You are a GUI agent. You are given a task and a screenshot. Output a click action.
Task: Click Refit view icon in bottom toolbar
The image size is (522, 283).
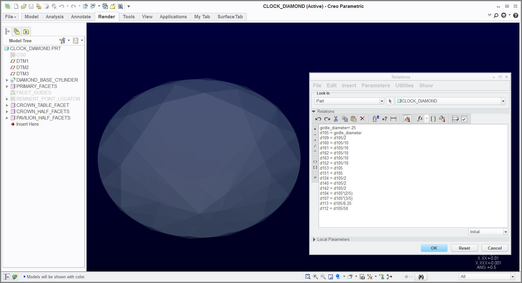coord(308,277)
